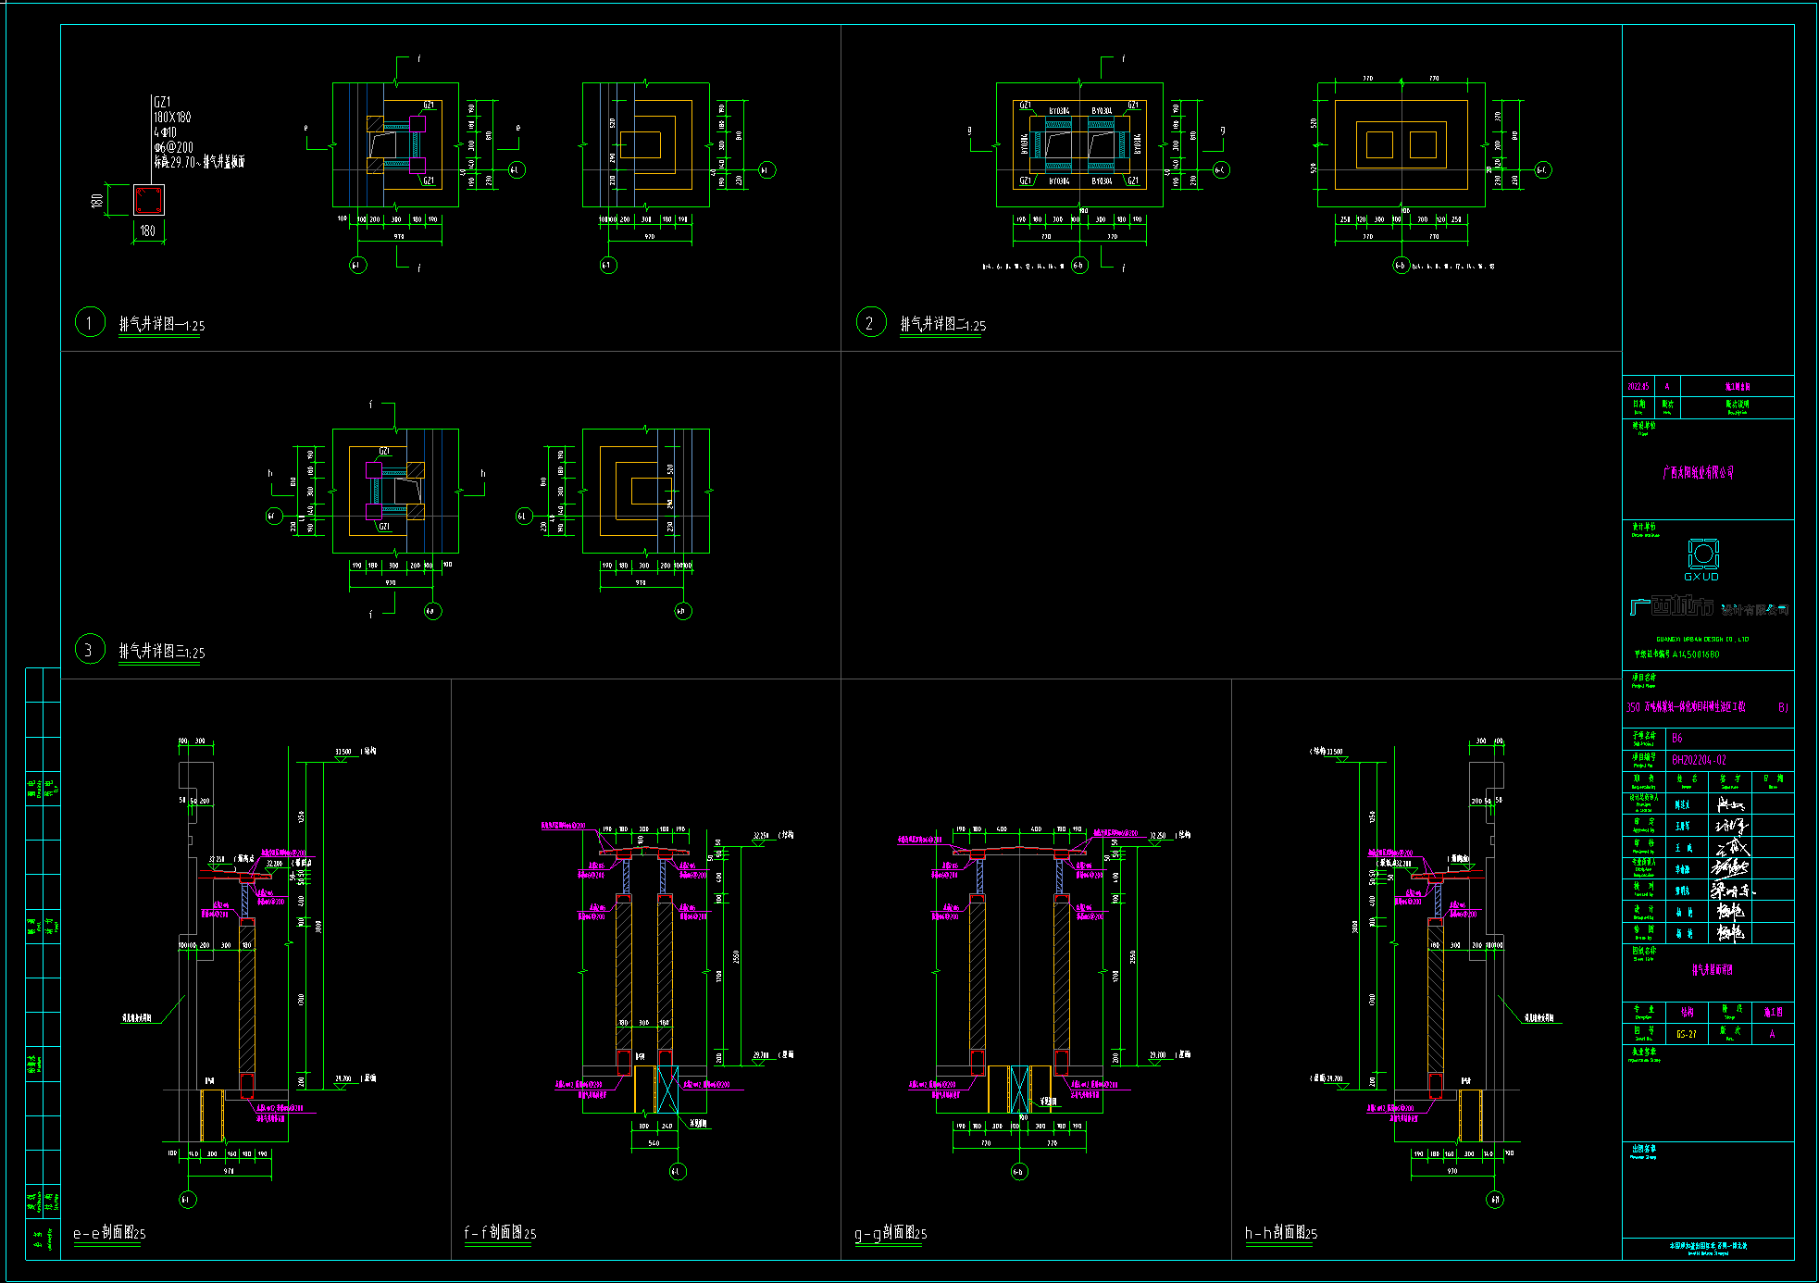The image size is (1819, 1283).
Task: Click the GZ1 heading of the column note
Action: [x=162, y=102]
